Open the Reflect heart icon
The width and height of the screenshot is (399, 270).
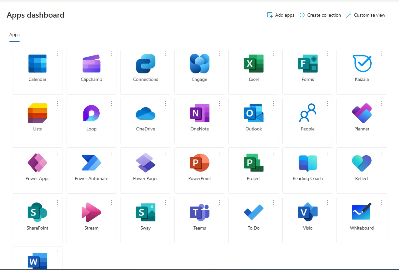click(x=362, y=163)
